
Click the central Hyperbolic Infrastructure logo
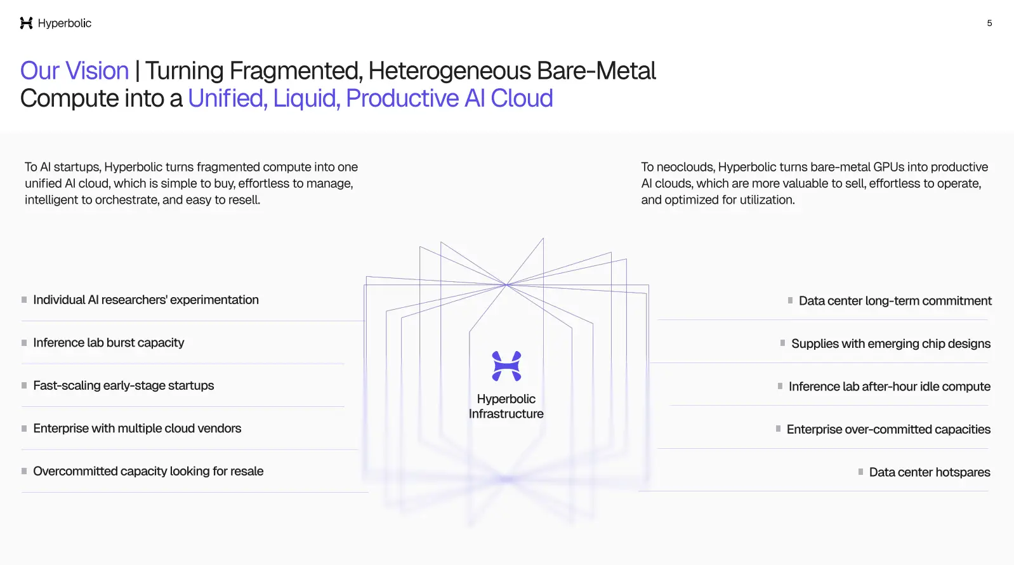click(x=506, y=366)
